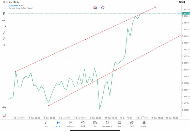
Task: Tap the circular icon at chart top
Action: (x=103, y=7)
